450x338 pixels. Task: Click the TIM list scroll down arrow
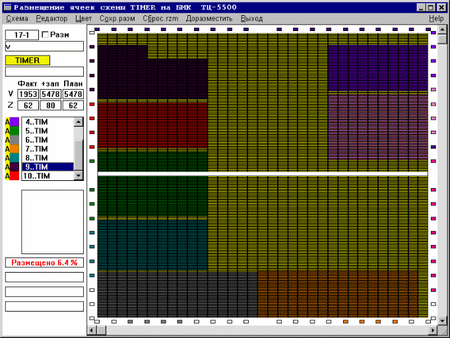pyautogui.click(x=79, y=176)
